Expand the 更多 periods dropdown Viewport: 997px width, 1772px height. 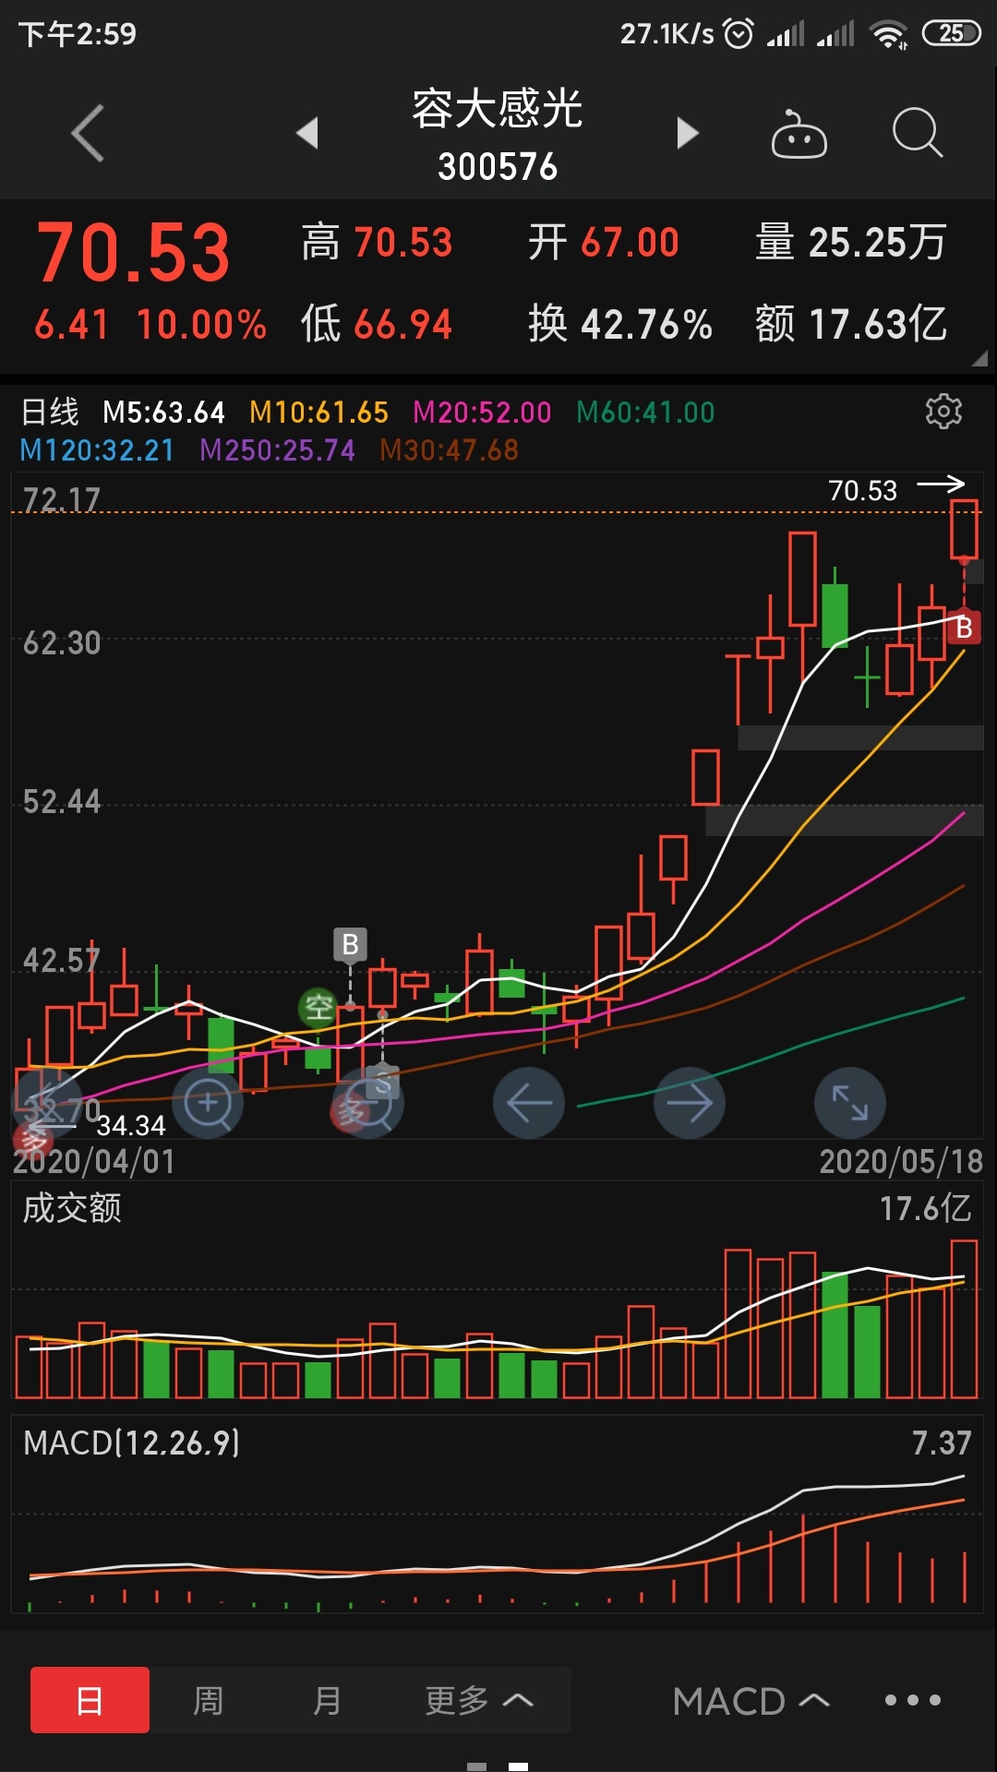point(478,1700)
